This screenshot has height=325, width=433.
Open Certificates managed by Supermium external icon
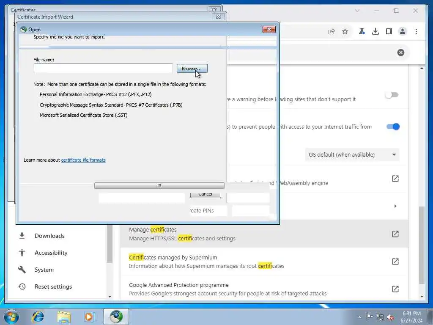[x=395, y=262]
